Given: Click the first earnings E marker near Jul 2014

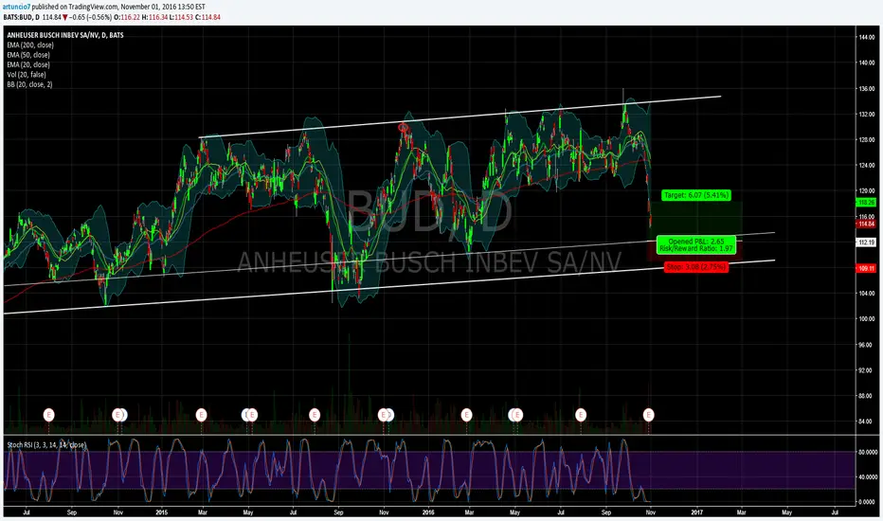Looking at the screenshot, I should point(49,415).
